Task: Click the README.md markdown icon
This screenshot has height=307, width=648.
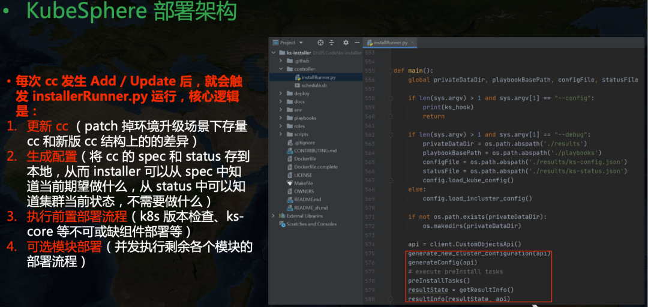Action: tap(290, 200)
